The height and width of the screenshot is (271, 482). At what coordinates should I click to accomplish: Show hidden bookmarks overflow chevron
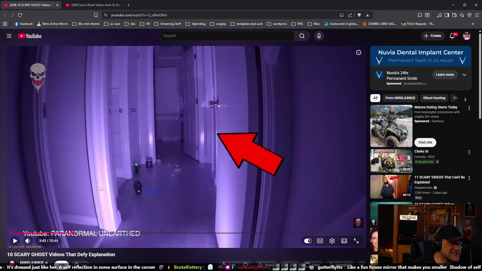(x=473, y=24)
